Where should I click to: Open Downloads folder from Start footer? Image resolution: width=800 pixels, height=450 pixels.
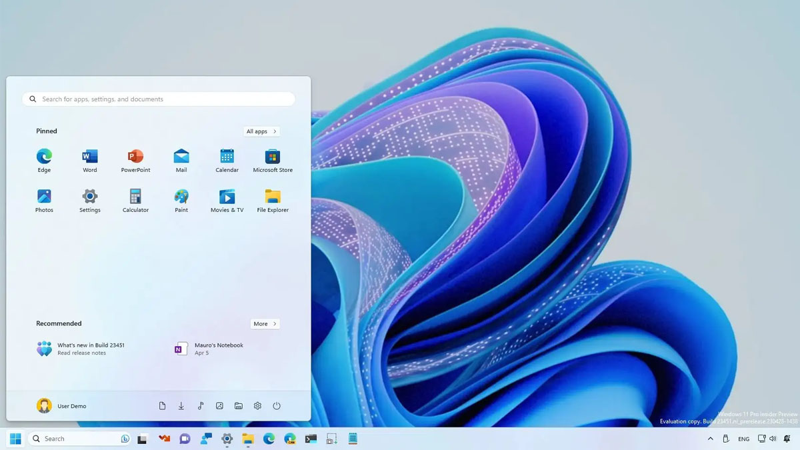click(181, 406)
